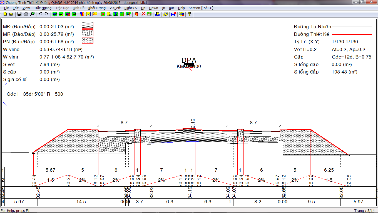Click the Excel export icon
The width and height of the screenshot is (378, 213).
pyautogui.click(x=181, y=14)
